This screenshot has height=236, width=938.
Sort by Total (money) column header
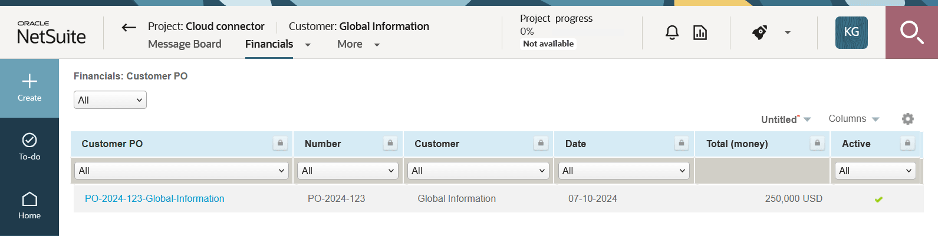pyautogui.click(x=737, y=144)
